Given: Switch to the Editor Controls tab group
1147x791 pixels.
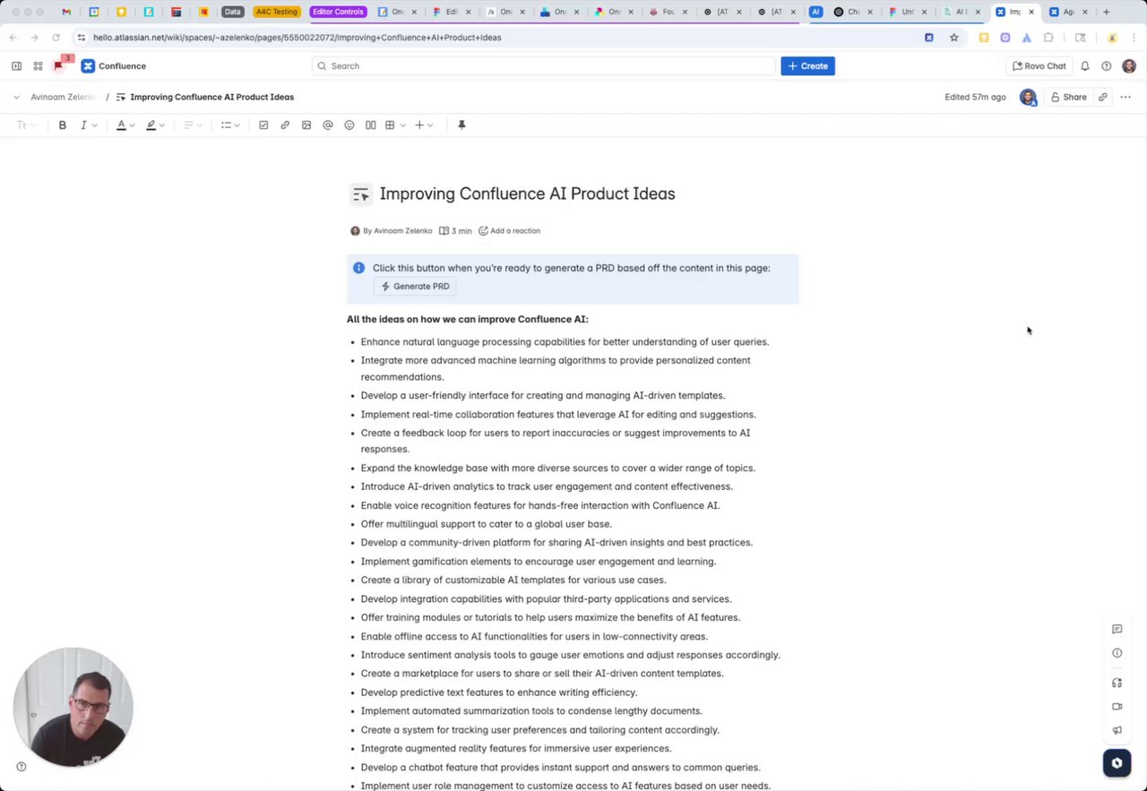Looking at the screenshot, I should (338, 12).
